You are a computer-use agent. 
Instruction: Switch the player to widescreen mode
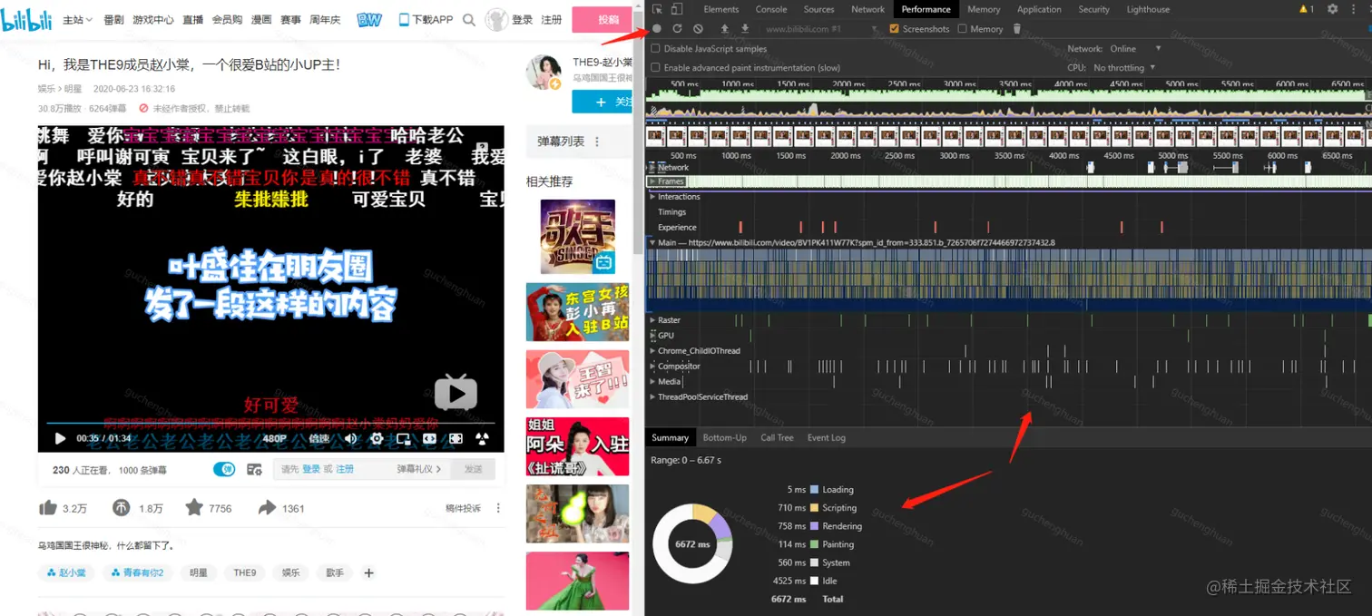click(x=429, y=438)
